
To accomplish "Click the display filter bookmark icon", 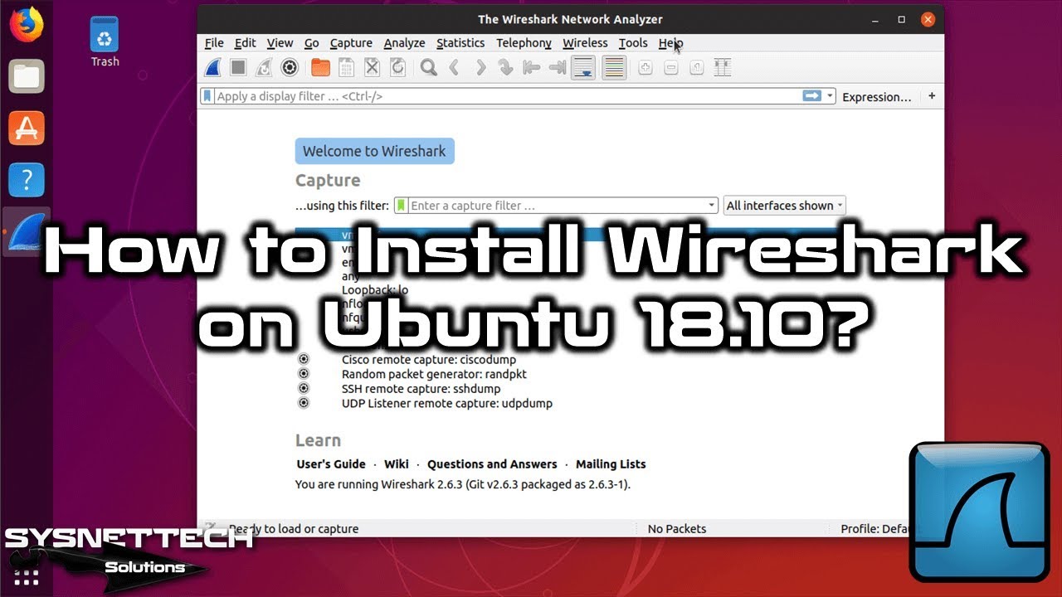I will tap(207, 96).
